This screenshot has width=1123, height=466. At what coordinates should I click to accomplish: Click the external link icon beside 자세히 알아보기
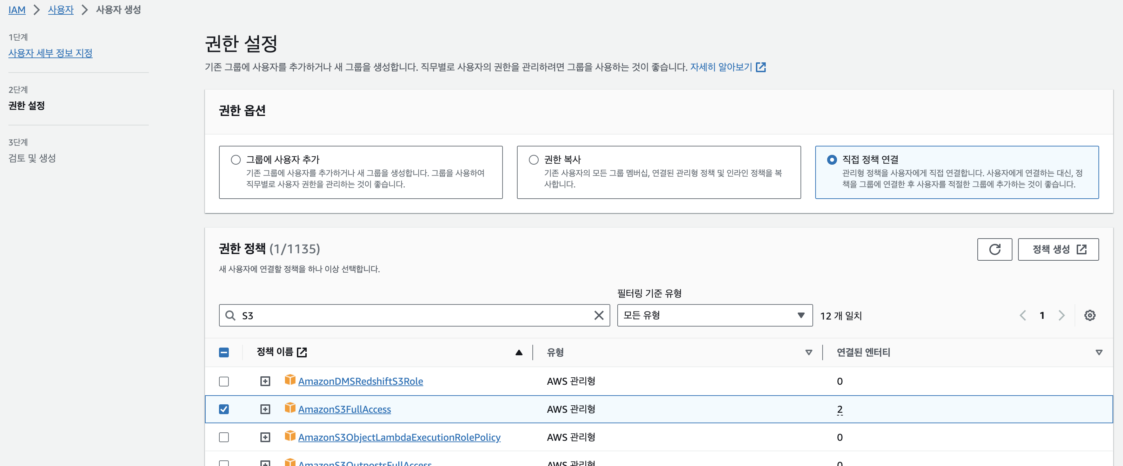click(x=761, y=67)
